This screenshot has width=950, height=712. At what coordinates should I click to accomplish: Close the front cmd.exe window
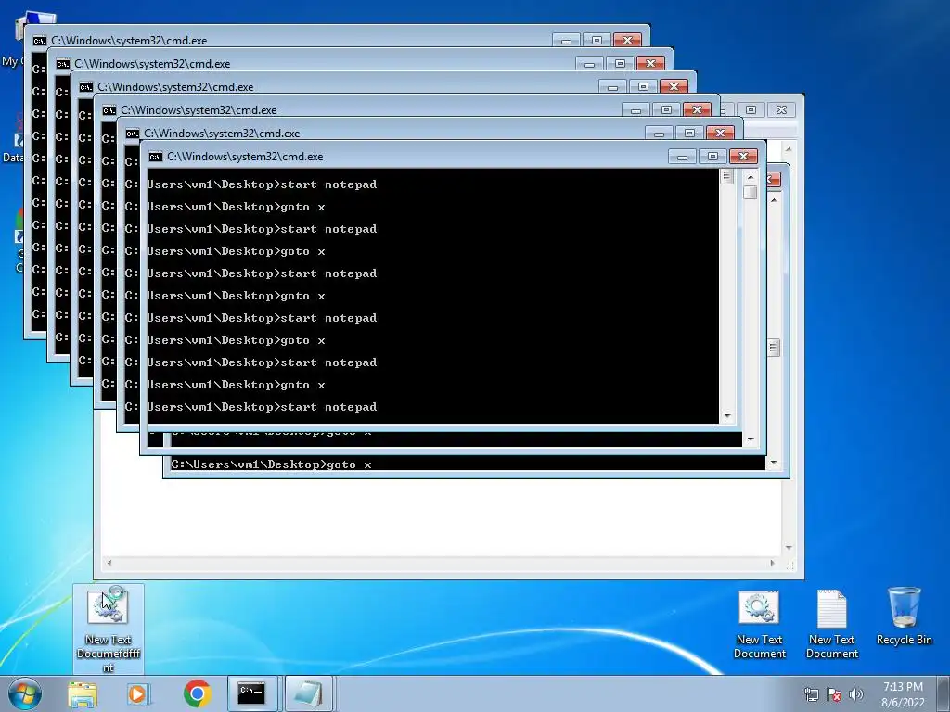pos(743,156)
